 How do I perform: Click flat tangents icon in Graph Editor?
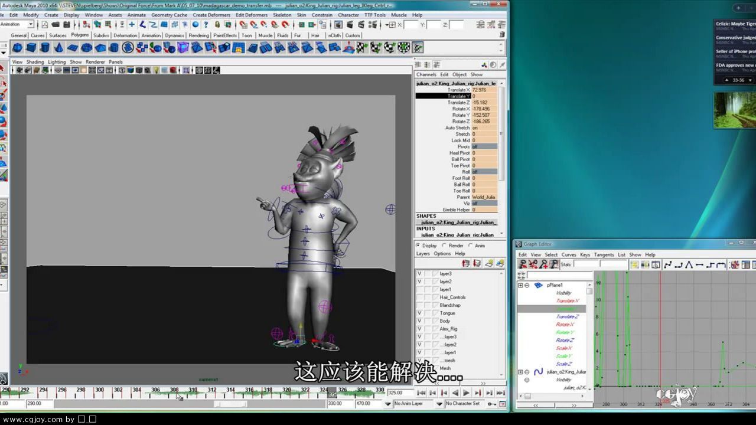click(700, 264)
